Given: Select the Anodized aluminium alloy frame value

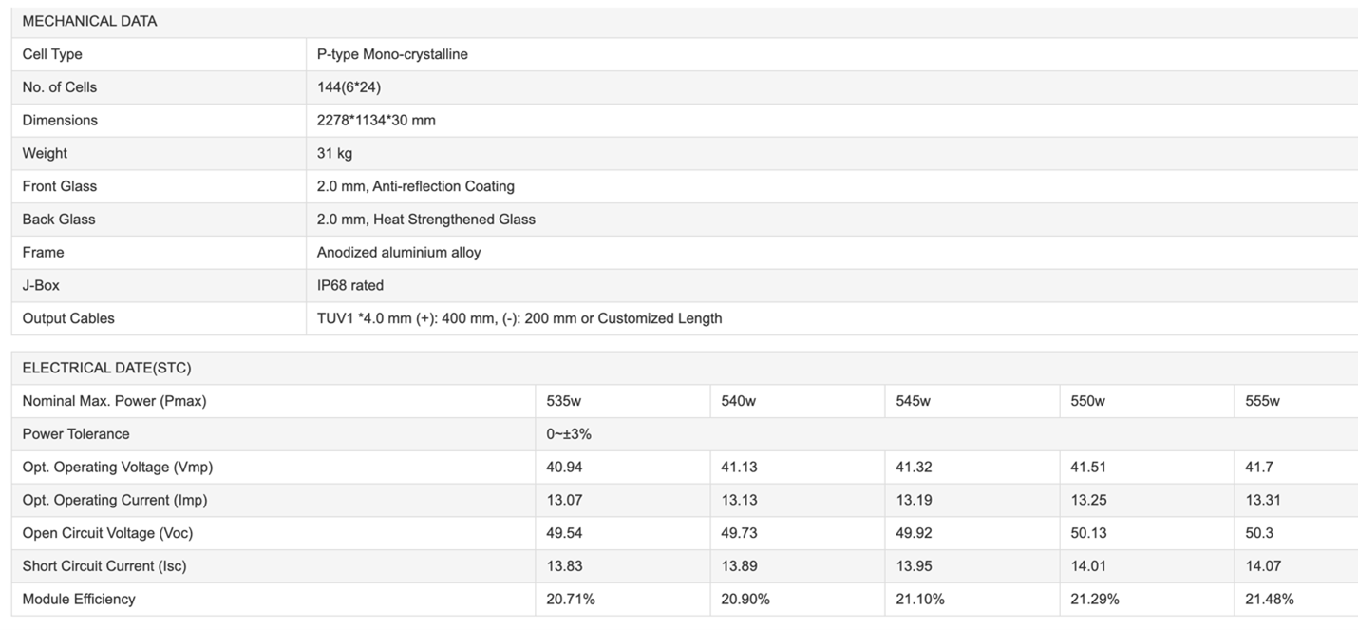Looking at the screenshot, I should coord(399,253).
